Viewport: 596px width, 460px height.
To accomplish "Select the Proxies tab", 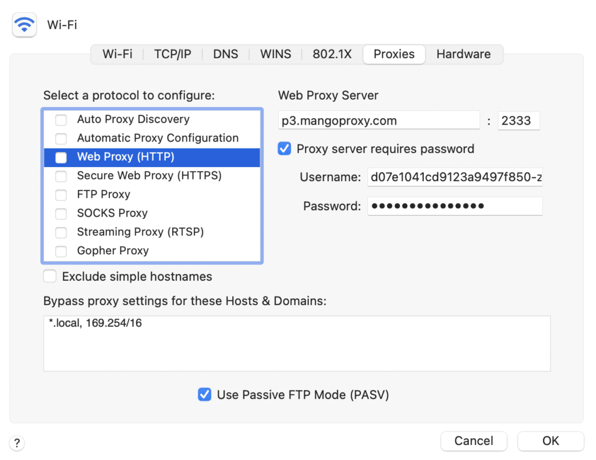I will tap(394, 54).
